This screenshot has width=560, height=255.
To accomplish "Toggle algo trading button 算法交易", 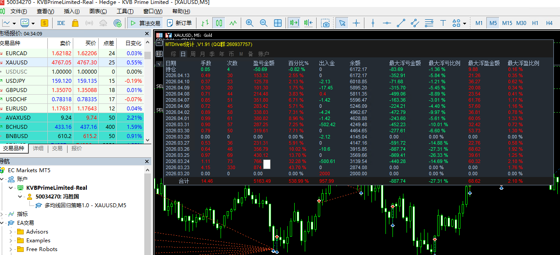I will click(146, 23).
